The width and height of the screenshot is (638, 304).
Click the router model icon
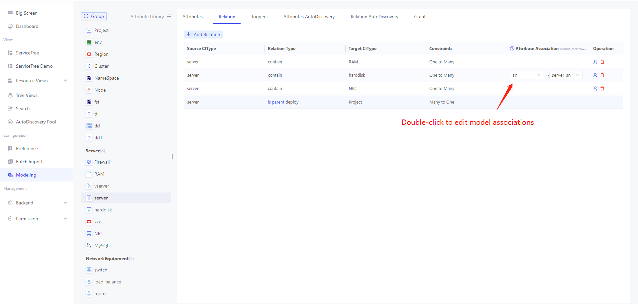pyautogui.click(x=89, y=294)
